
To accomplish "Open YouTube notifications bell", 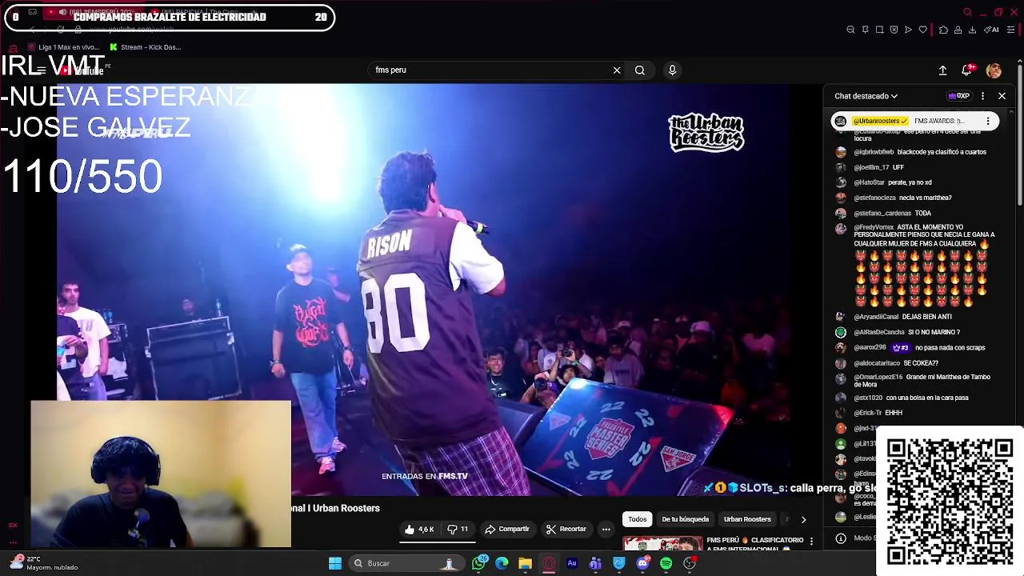I will 966,70.
